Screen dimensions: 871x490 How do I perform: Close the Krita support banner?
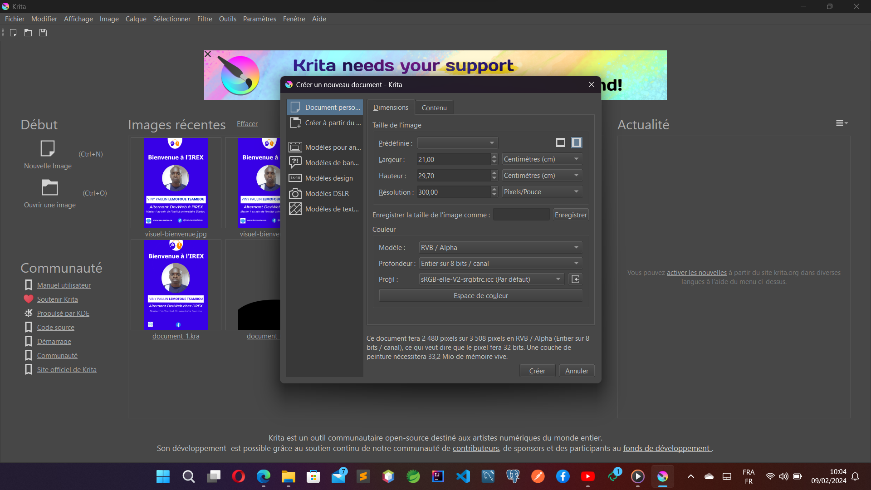(x=208, y=54)
